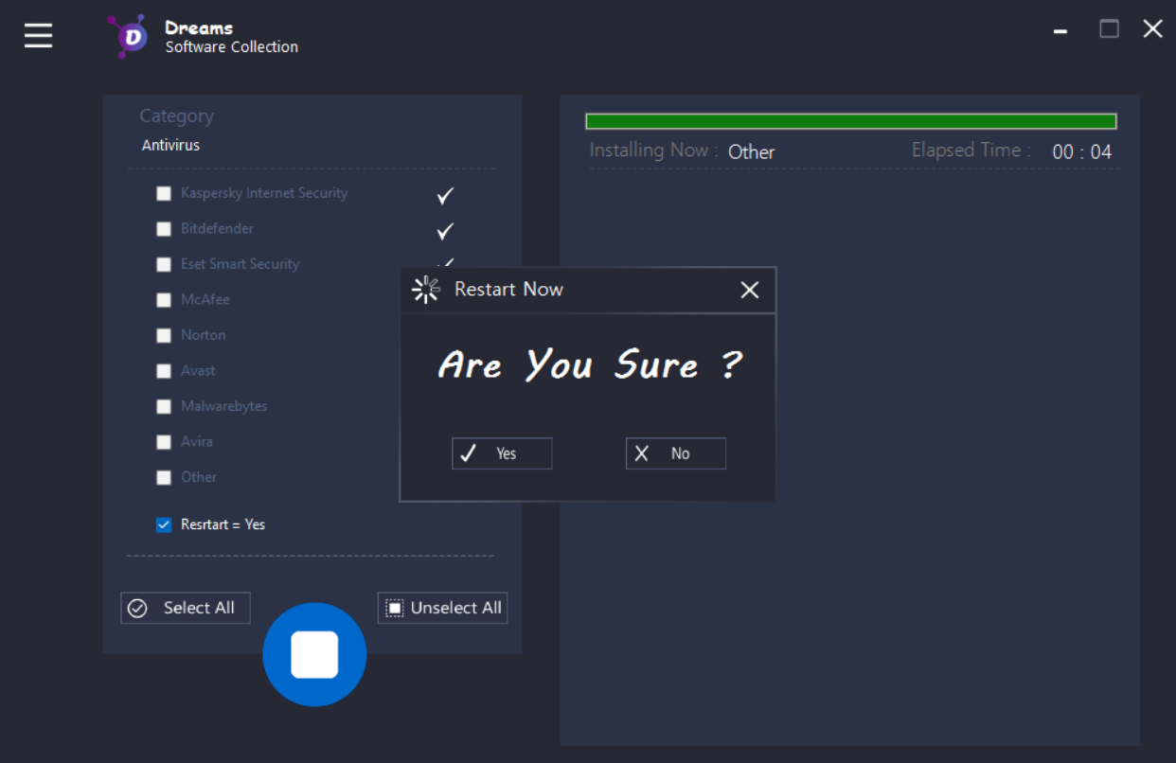Check the McAfee checkbox

tap(164, 300)
